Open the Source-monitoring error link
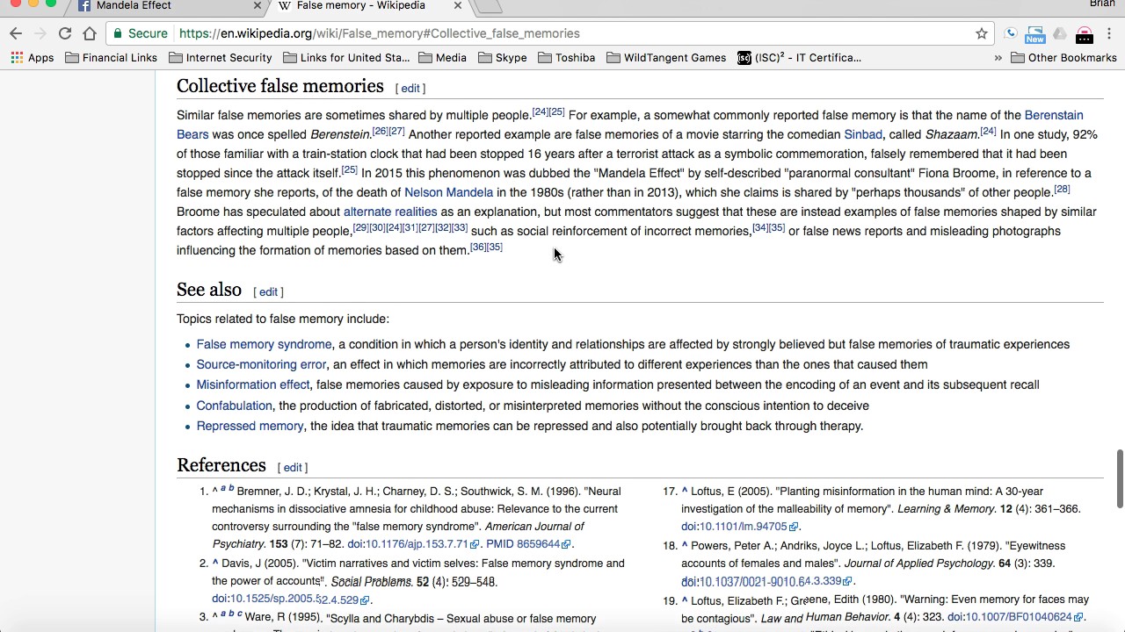 point(261,364)
